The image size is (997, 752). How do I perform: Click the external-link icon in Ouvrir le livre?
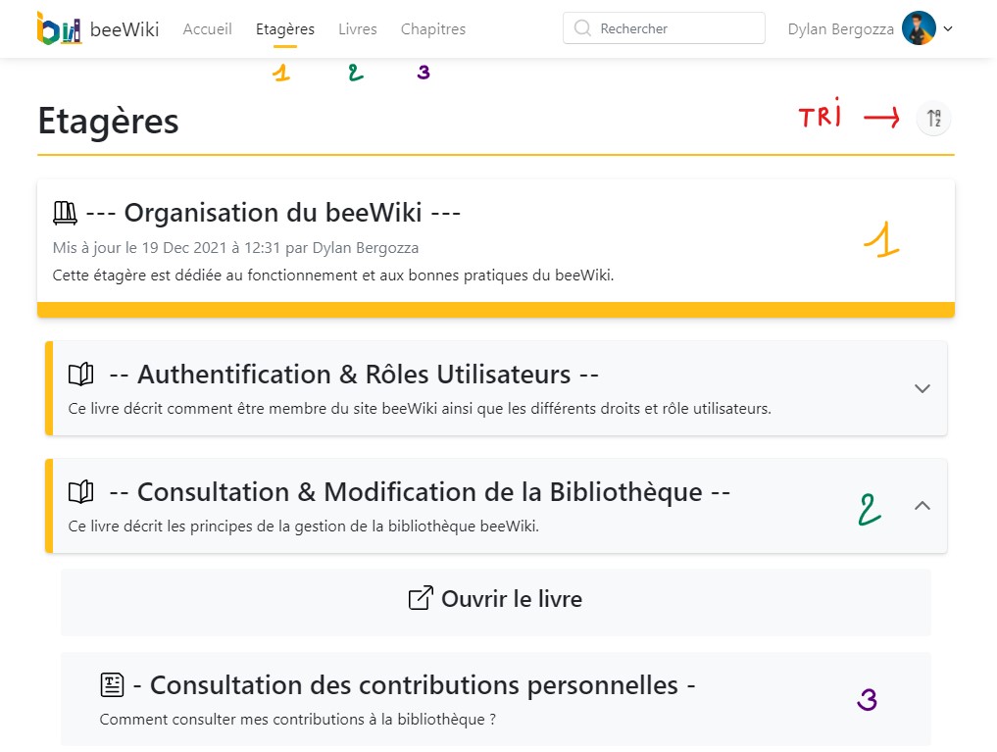tap(421, 598)
